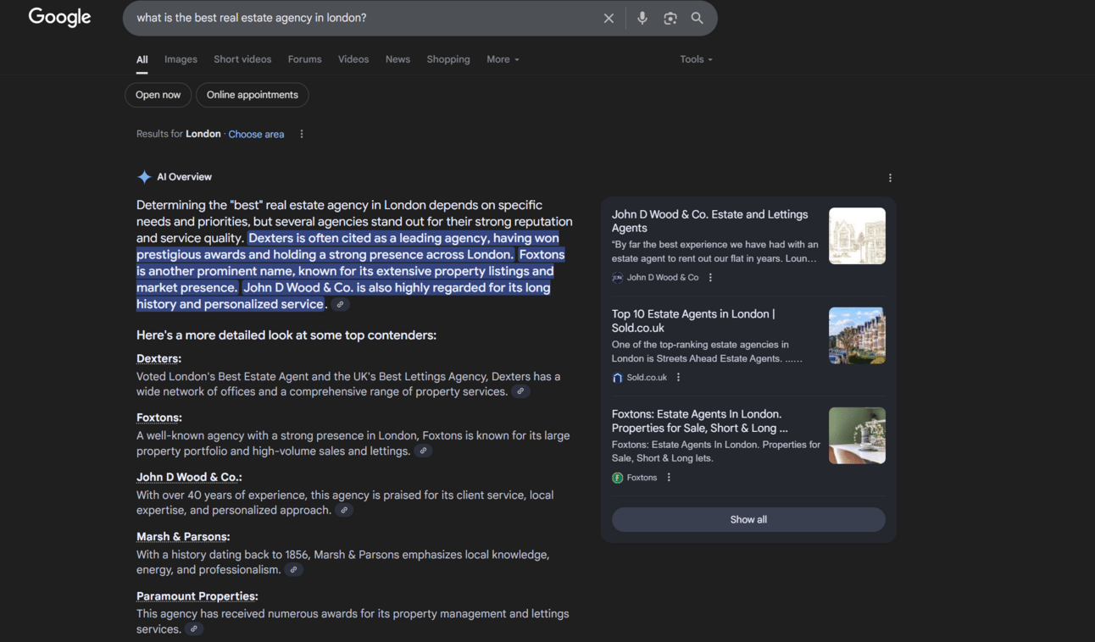Screen dimensions: 1095x642
Task: Click the "Here's a more detailed look" heading text
Action: pos(286,335)
